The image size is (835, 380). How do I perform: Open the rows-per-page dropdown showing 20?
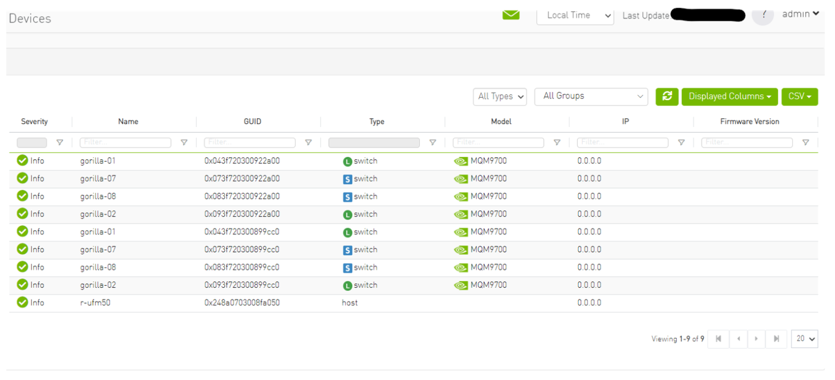click(804, 339)
